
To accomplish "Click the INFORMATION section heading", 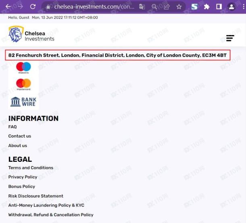I will click(33, 118).
